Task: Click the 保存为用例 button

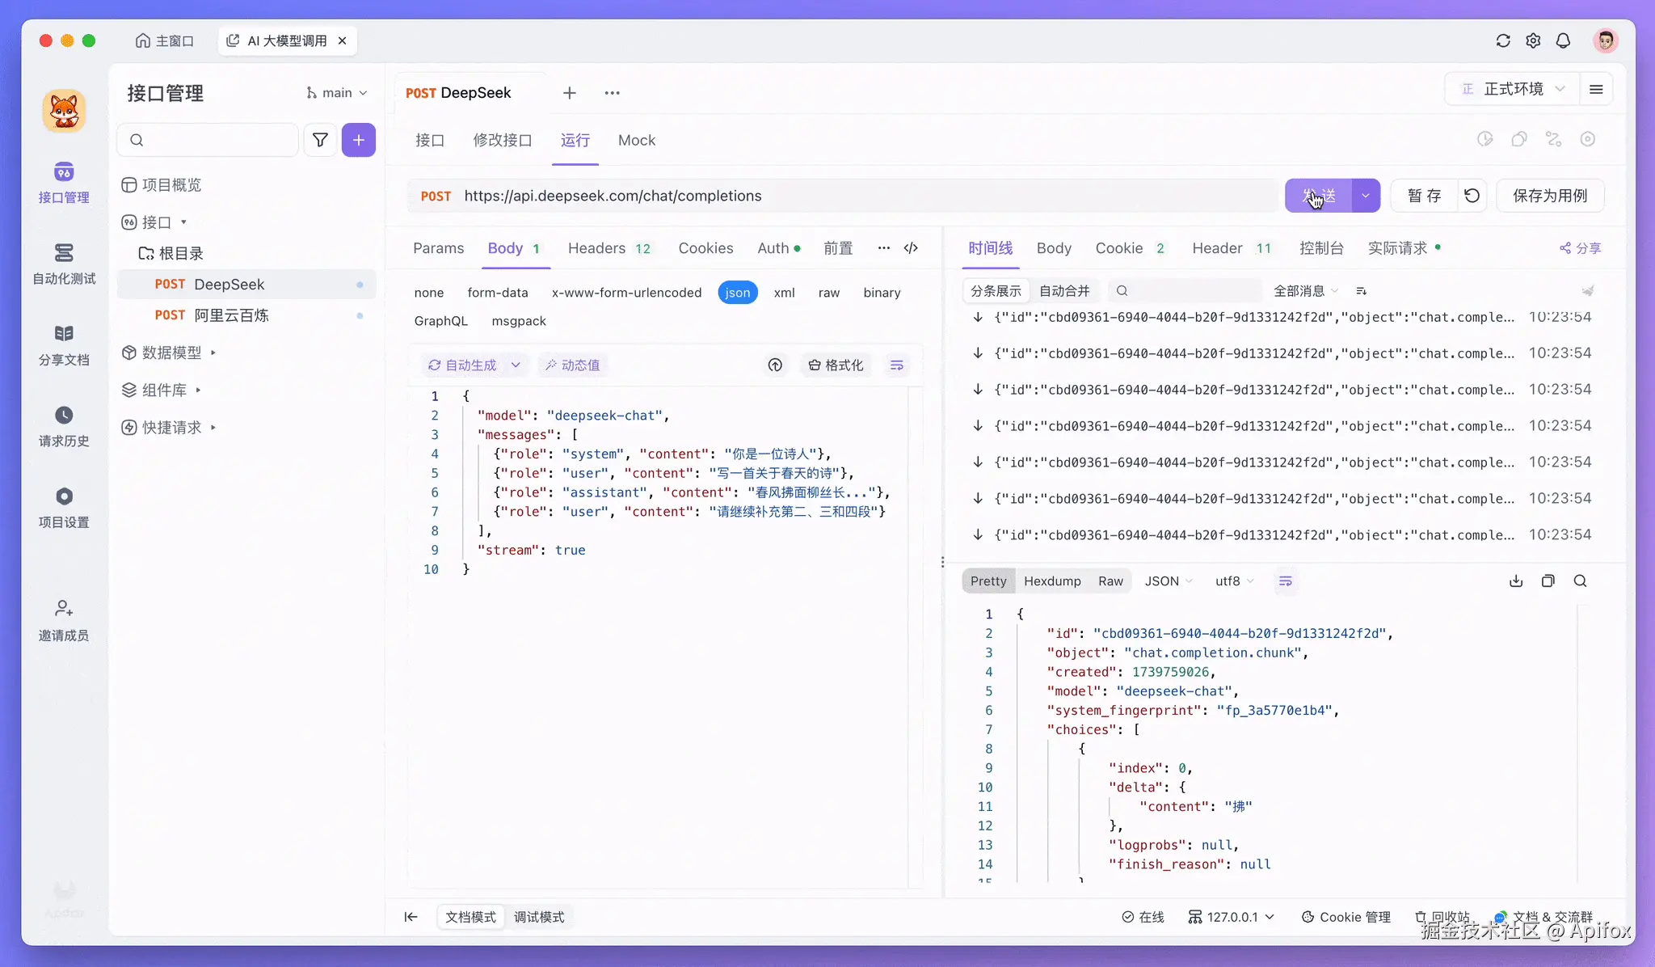Action: [x=1549, y=196]
